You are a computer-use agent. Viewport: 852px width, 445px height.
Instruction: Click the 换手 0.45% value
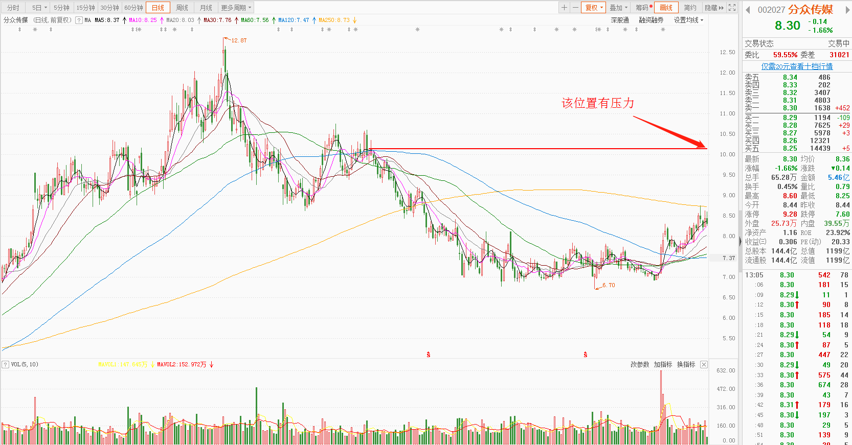coord(788,187)
